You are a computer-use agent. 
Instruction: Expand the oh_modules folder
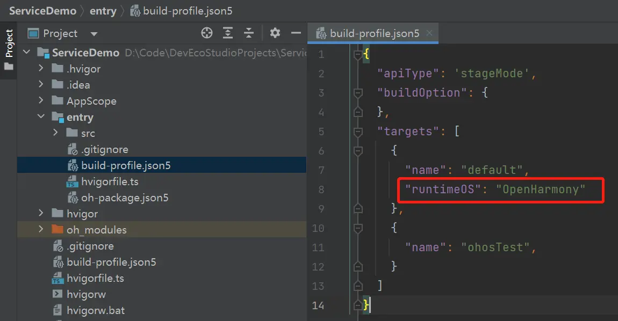click(41, 229)
